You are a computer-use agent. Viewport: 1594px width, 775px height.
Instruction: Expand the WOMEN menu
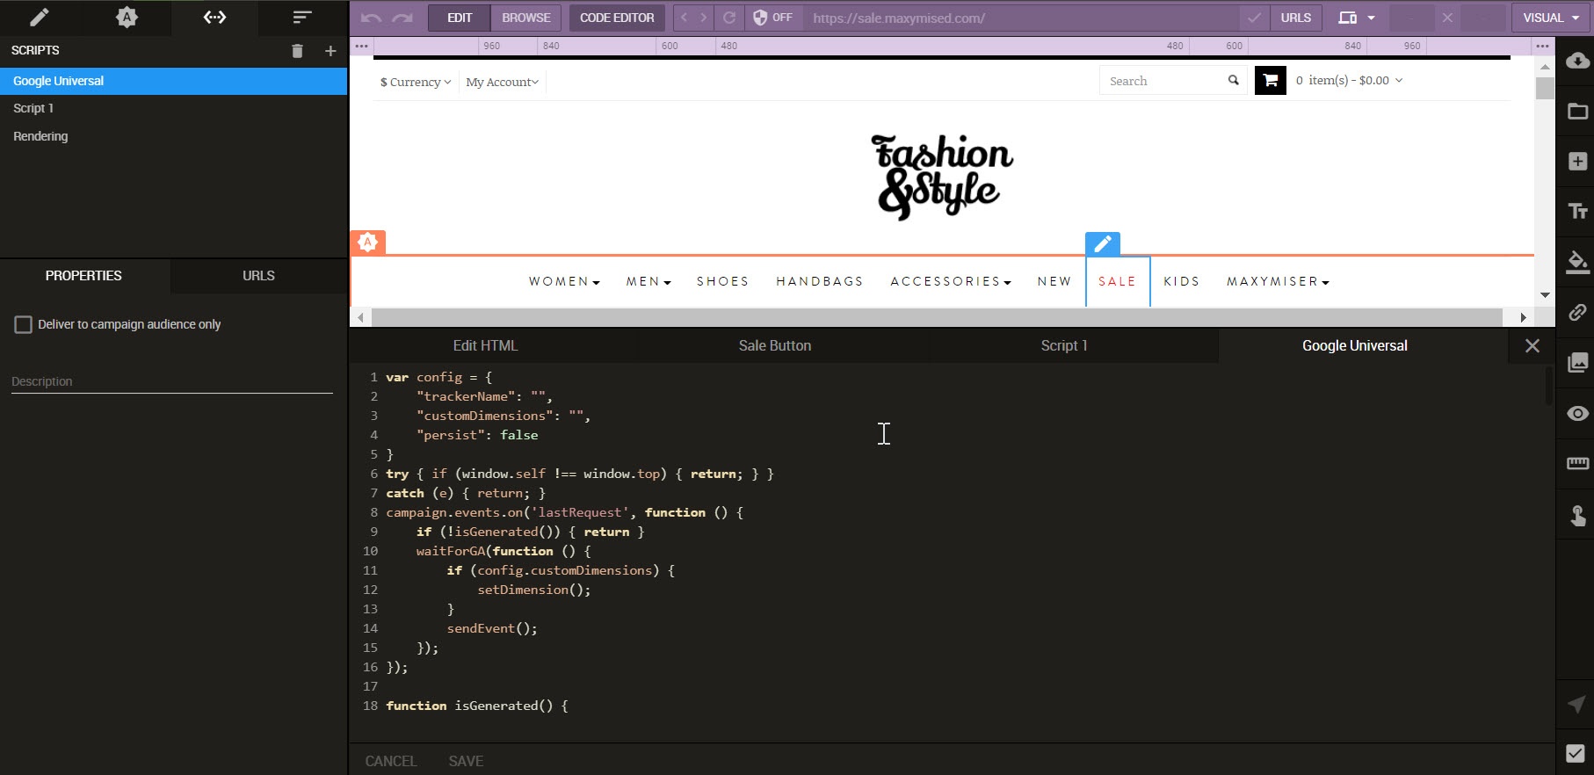[564, 281]
